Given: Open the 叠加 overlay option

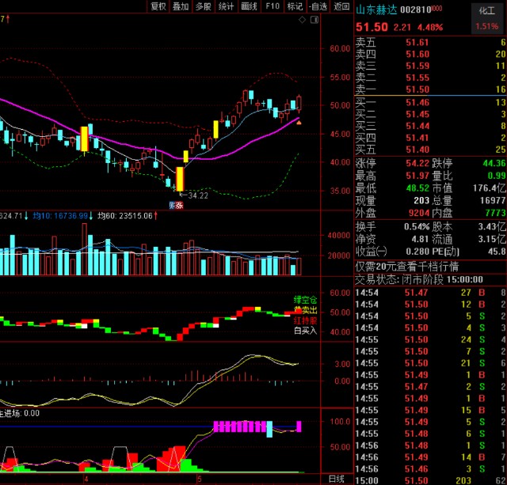Looking at the screenshot, I should click(181, 6).
